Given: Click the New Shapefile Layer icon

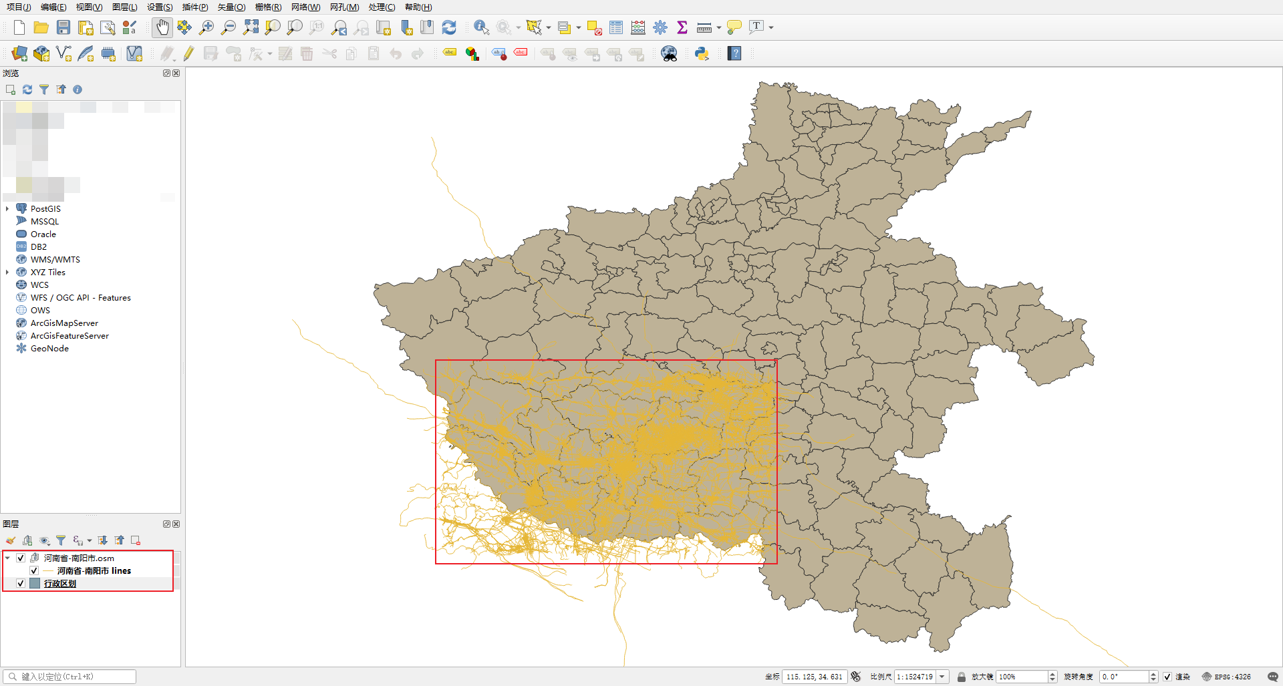Looking at the screenshot, I should pyautogui.click(x=63, y=53).
